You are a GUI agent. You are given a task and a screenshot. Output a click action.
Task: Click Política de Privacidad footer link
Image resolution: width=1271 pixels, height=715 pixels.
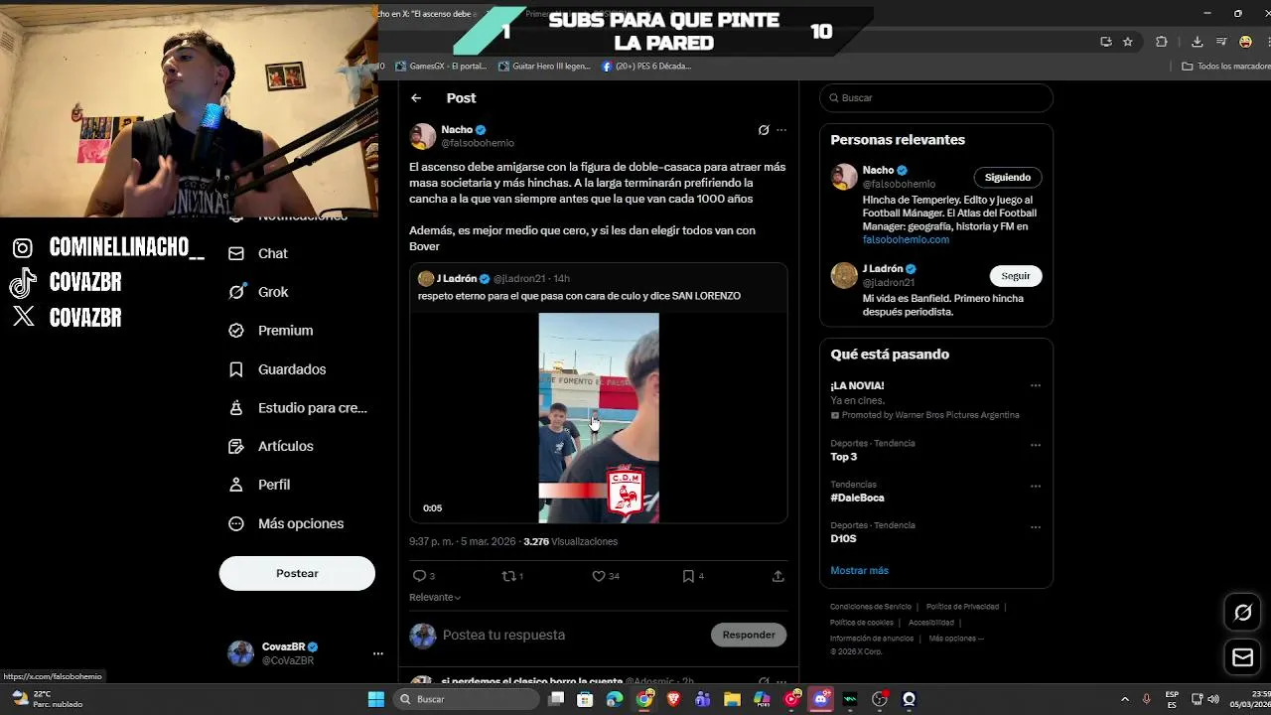pos(962,607)
